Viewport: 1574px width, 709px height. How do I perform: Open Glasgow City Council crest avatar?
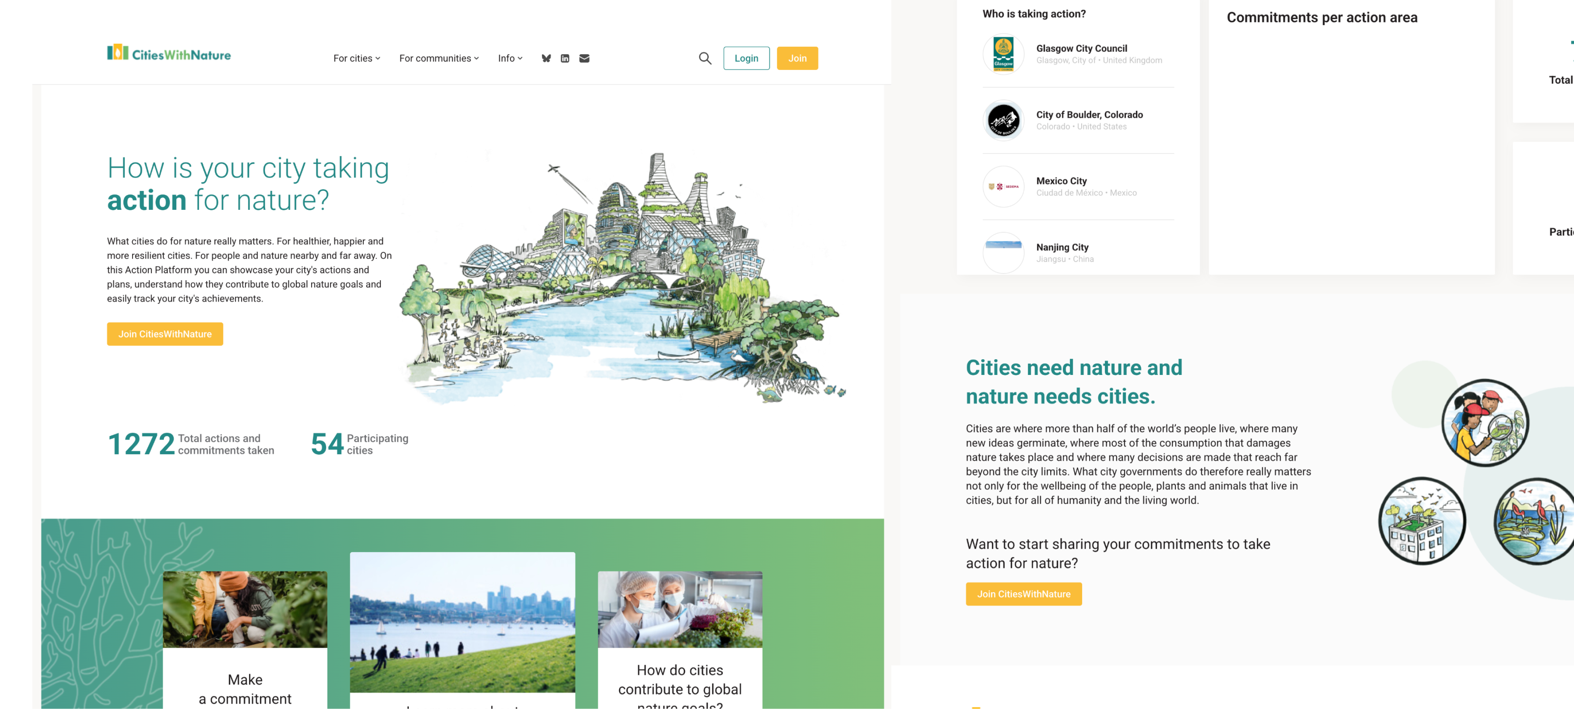pyautogui.click(x=1003, y=54)
